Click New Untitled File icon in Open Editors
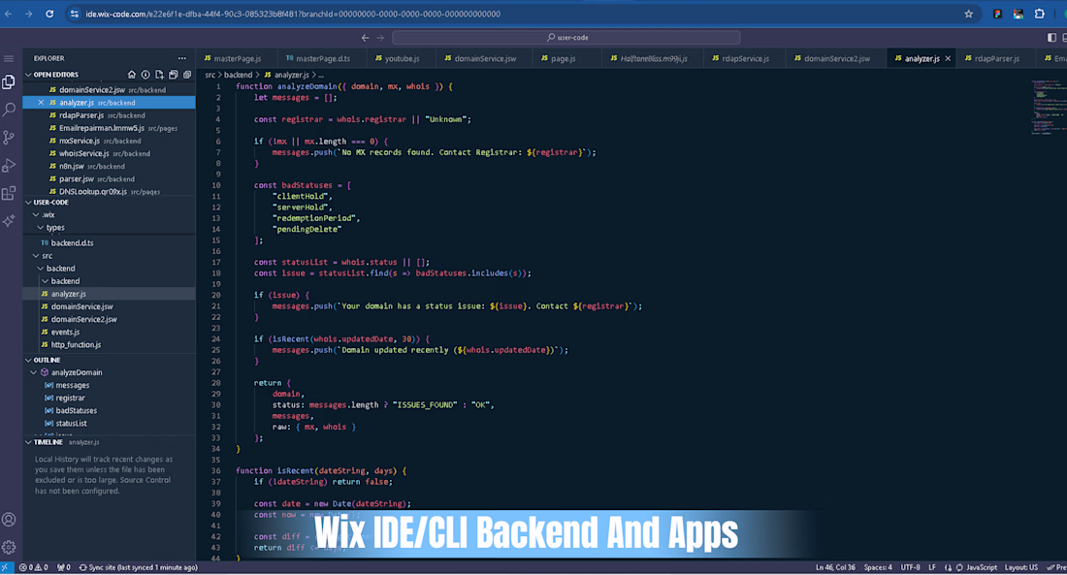1067x575 pixels. point(159,75)
